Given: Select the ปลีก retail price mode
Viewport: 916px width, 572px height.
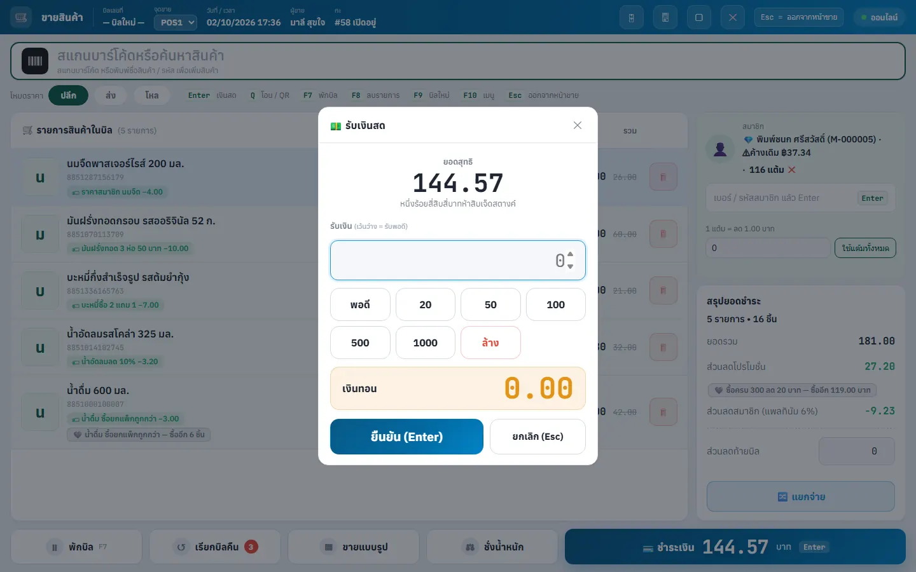Looking at the screenshot, I should 69,95.
